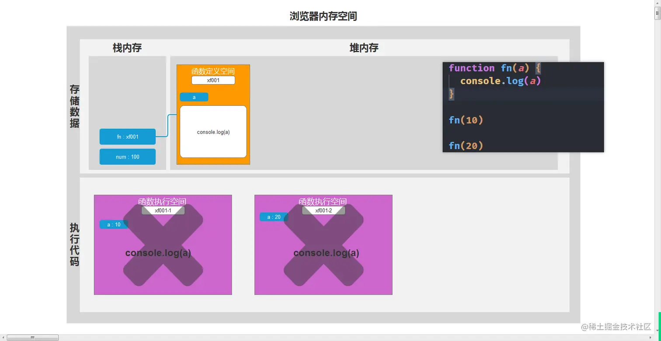Click the vertical scrollbar up arrow
661x341 pixels.
[x=658, y=3]
